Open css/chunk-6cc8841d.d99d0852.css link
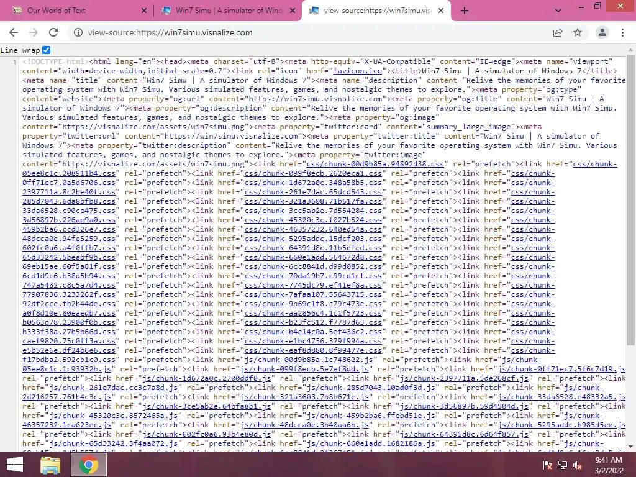Image resolution: width=636 pixels, height=477 pixels. point(313,266)
